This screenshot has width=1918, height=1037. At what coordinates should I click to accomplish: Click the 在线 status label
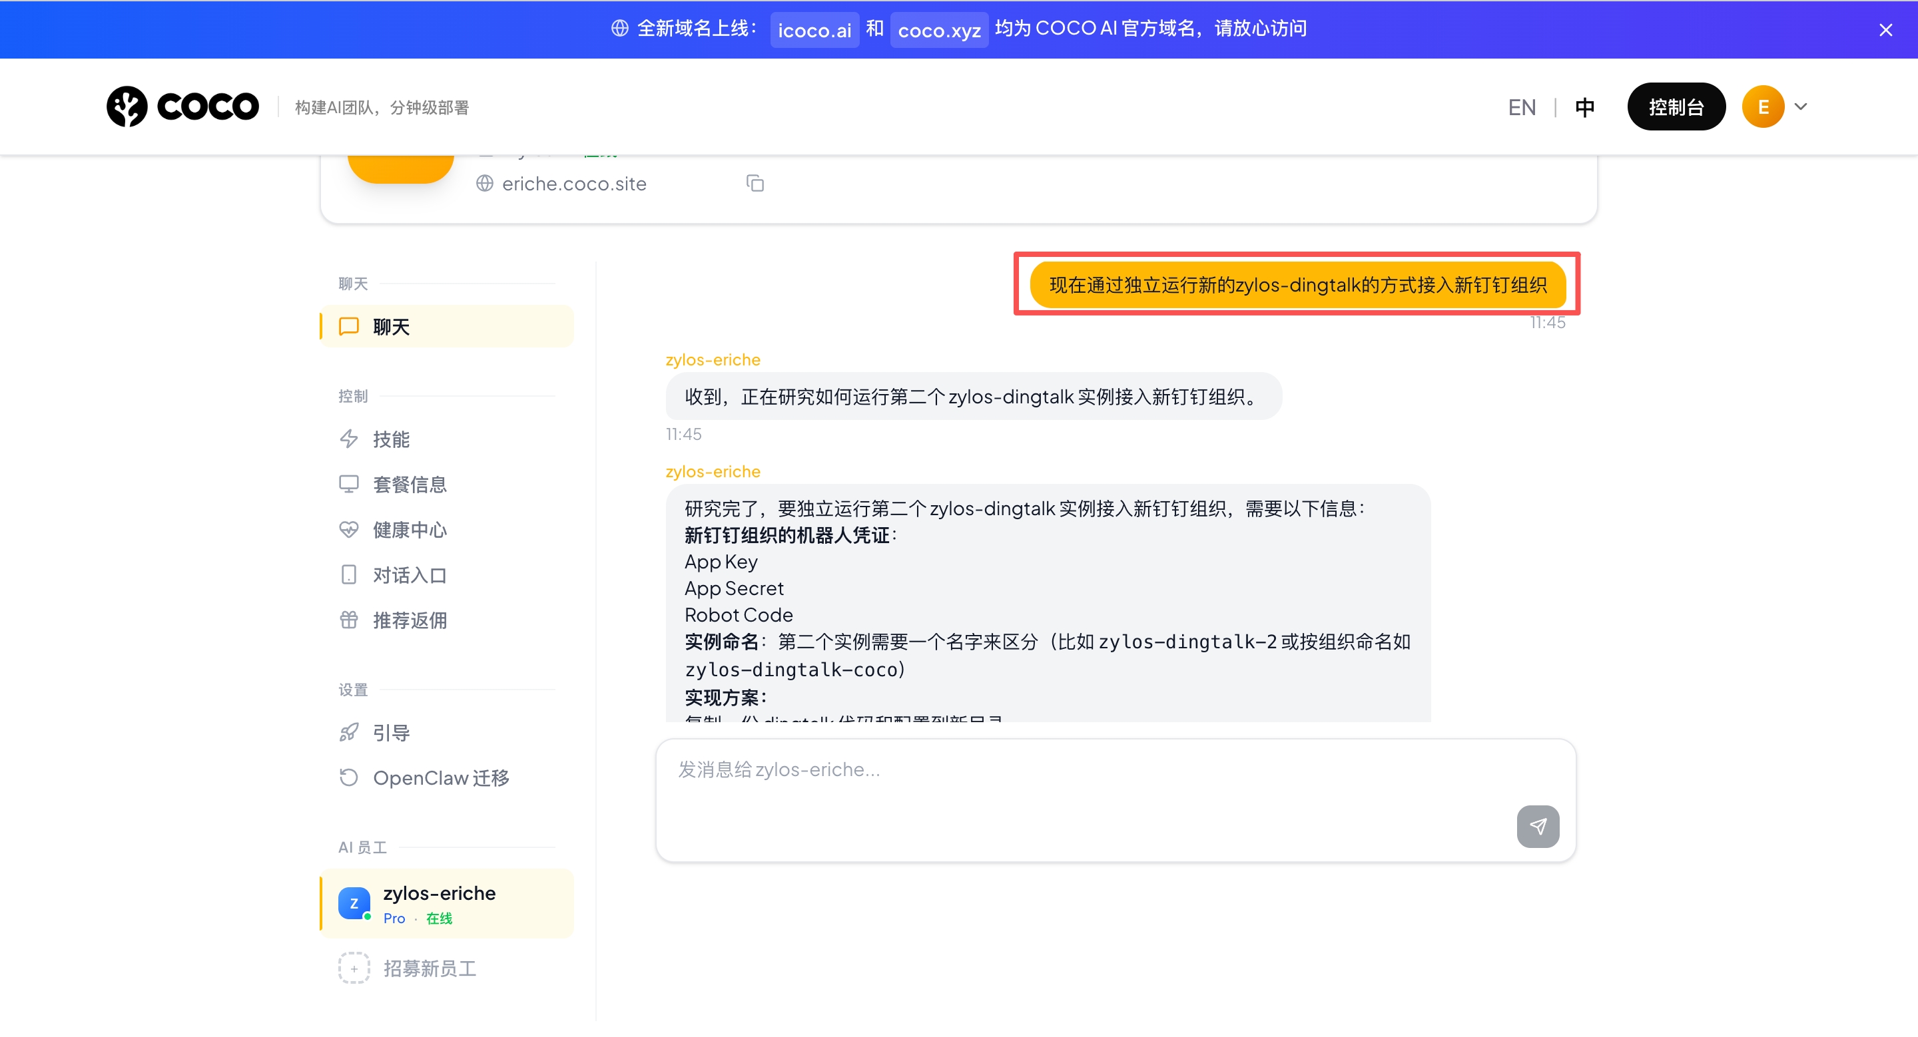[439, 918]
